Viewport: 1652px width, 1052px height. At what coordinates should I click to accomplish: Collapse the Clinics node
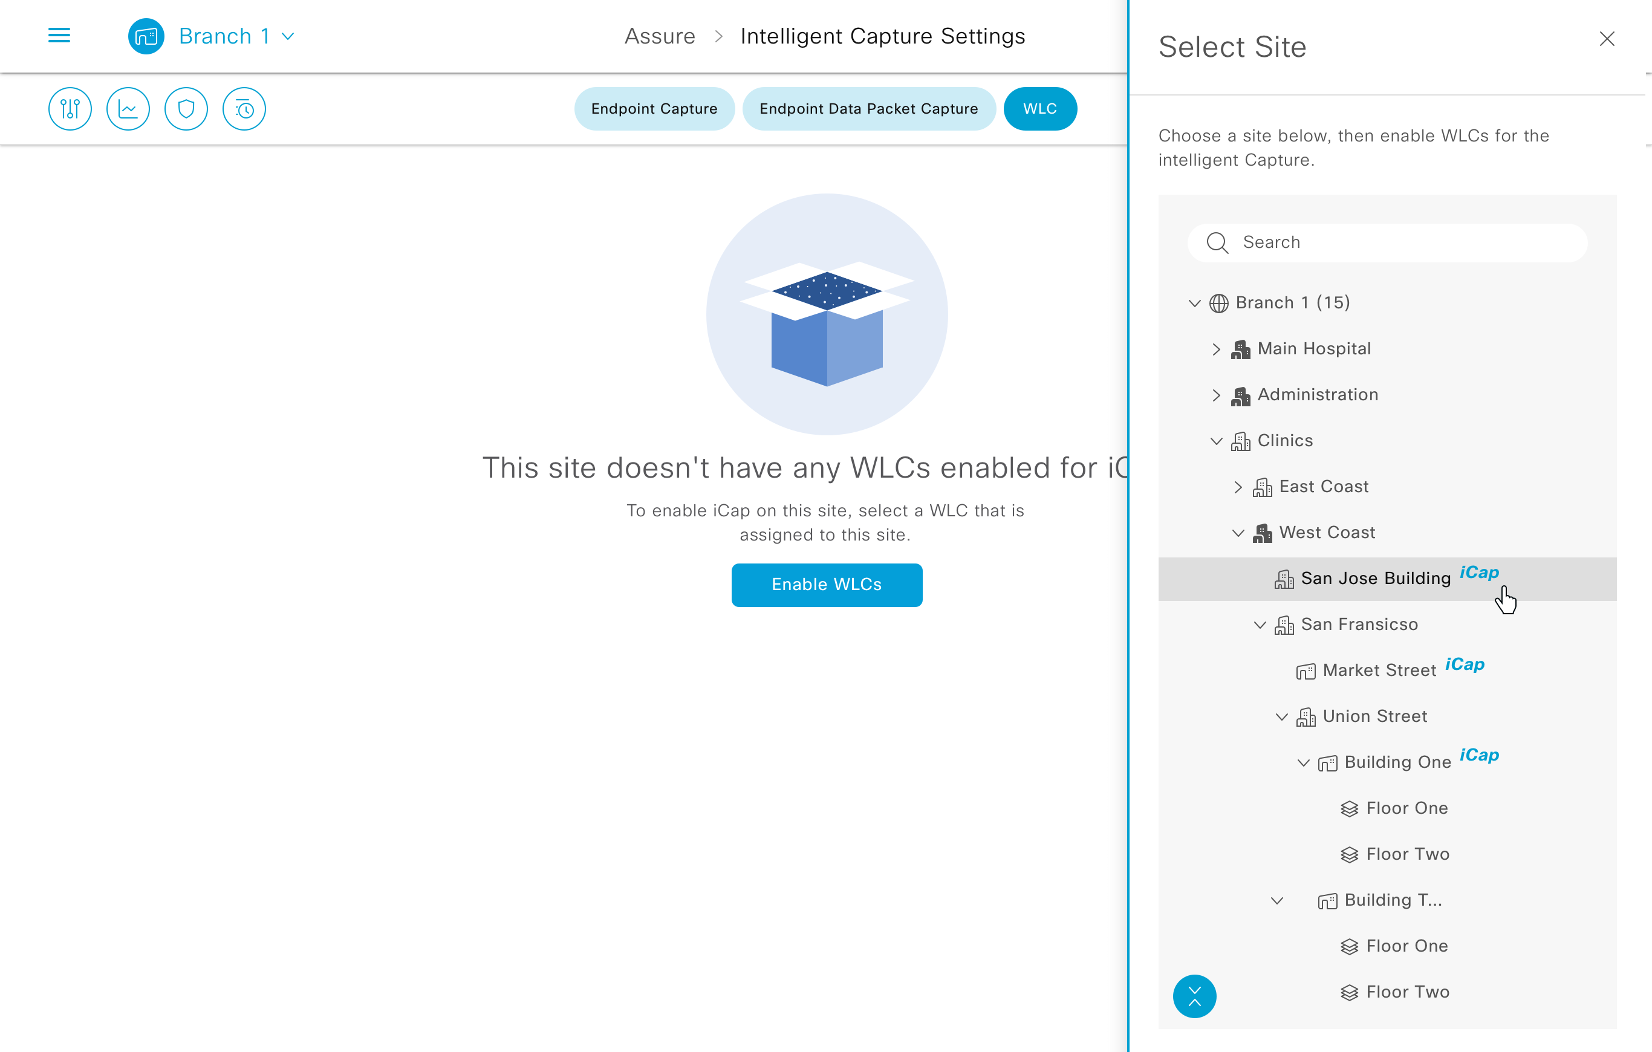(1217, 441)
